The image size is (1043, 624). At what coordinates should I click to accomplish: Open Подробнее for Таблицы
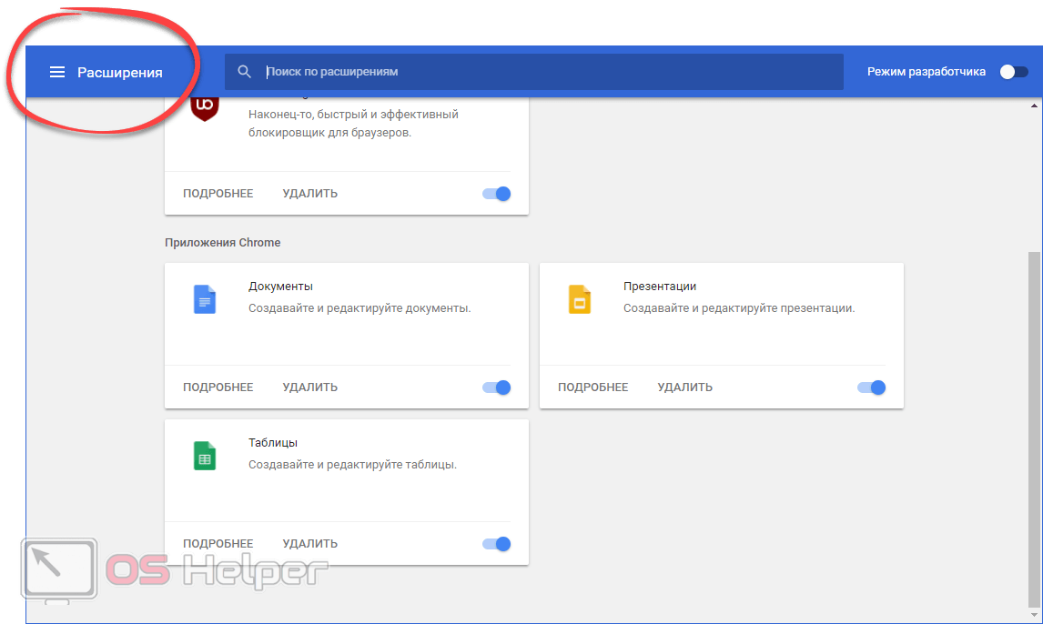point(218,544)
